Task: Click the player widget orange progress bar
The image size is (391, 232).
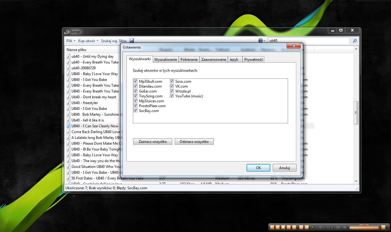Action: click(x=364, y=227)
